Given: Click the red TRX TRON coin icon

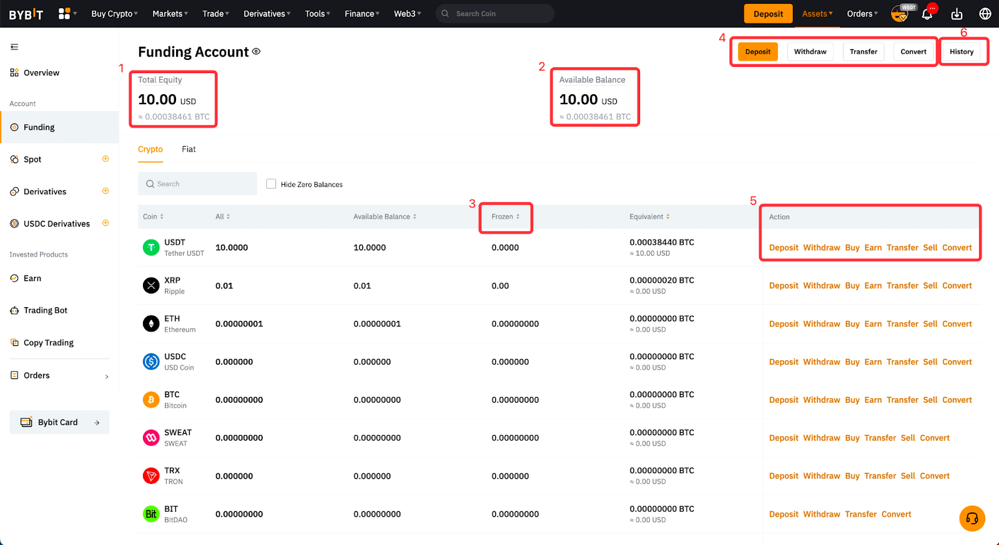Looking at the screenshot, I should point(151,476).
